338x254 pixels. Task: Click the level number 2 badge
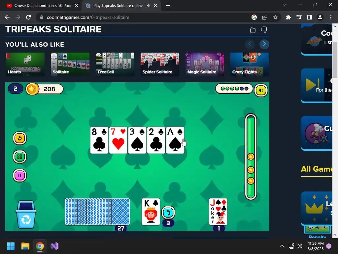tap(16, 89)
